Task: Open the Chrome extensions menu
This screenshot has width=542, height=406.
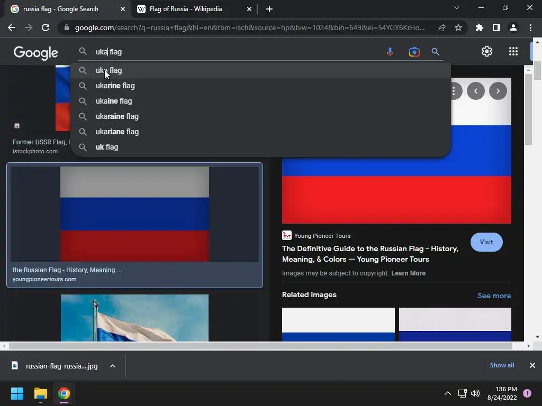Action: [x=480, y=27]
